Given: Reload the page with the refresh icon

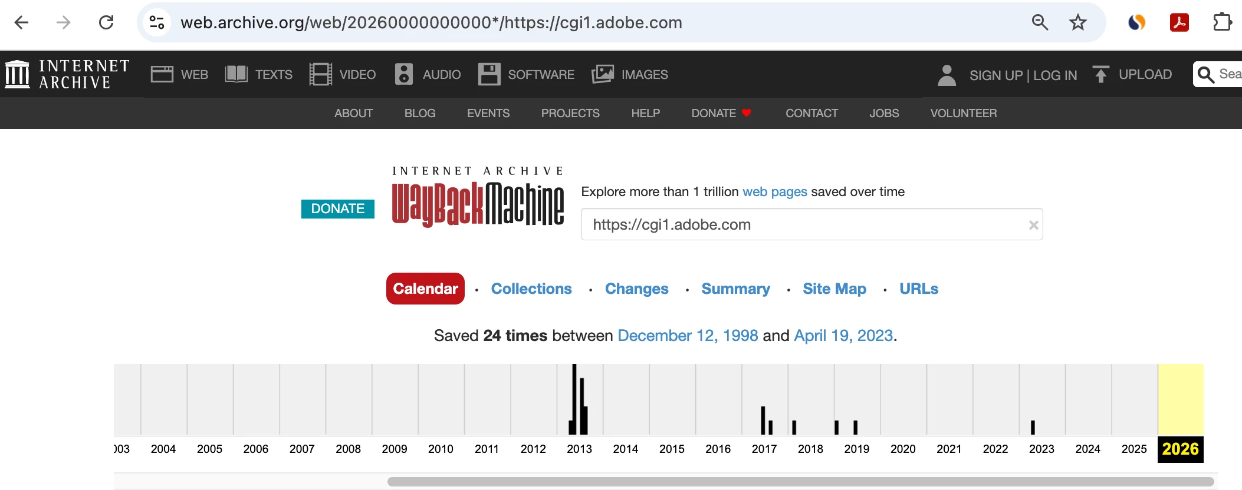Looking at the screenshot, I should coord(106,22).
